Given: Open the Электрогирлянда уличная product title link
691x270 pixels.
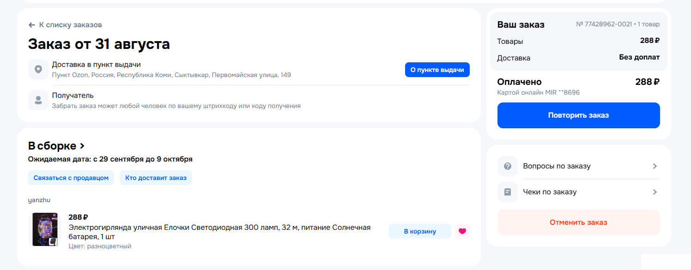Looking at the screenshot, I should [219, 232].
